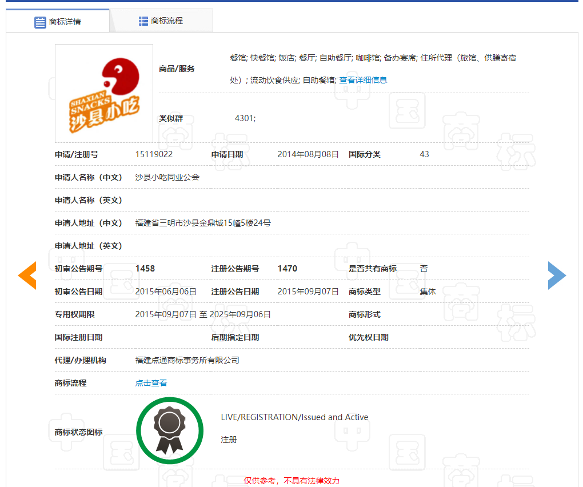Go to next trademark with blue arrow
The width and height of the screenshot is (583, 487).
pos(556,276)
